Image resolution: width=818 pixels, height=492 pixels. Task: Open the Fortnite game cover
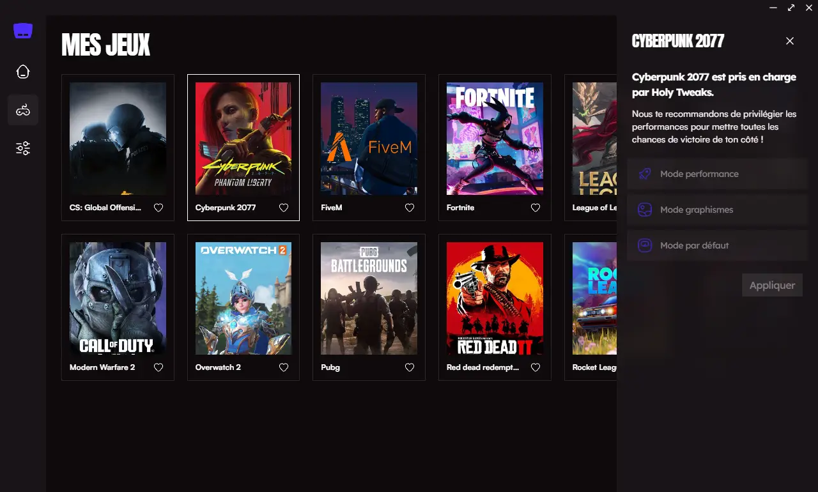(x=495, y=139)
